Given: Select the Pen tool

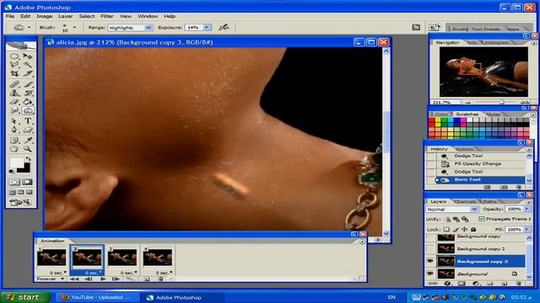Looking at the screenshot, I should coord(14,130).
